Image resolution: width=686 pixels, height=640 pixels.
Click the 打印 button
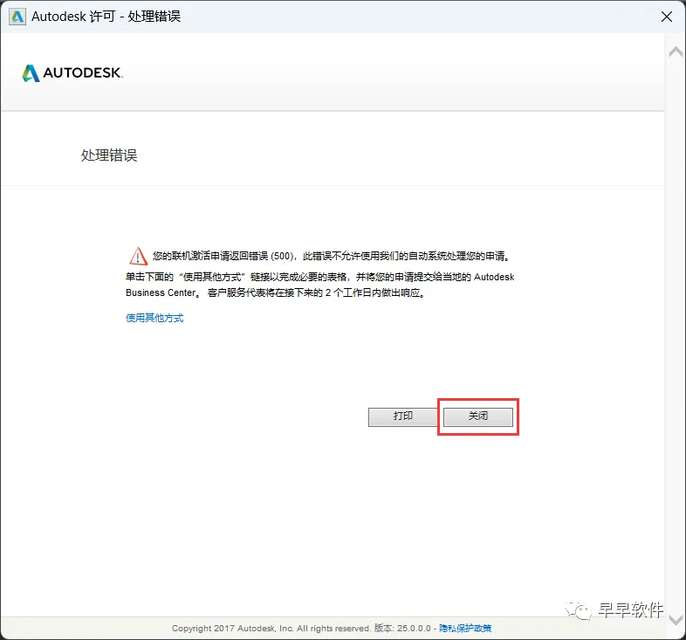(x=402, y=416)
